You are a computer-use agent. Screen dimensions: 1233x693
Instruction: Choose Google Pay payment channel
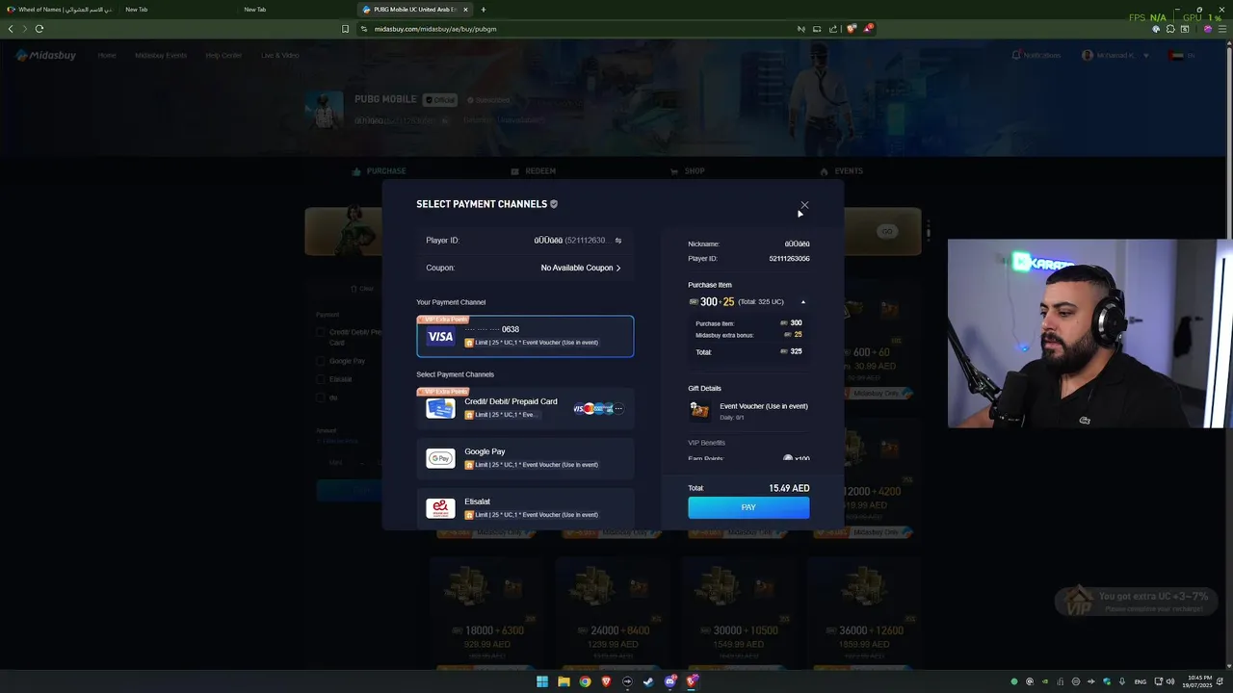click(525, 458)
